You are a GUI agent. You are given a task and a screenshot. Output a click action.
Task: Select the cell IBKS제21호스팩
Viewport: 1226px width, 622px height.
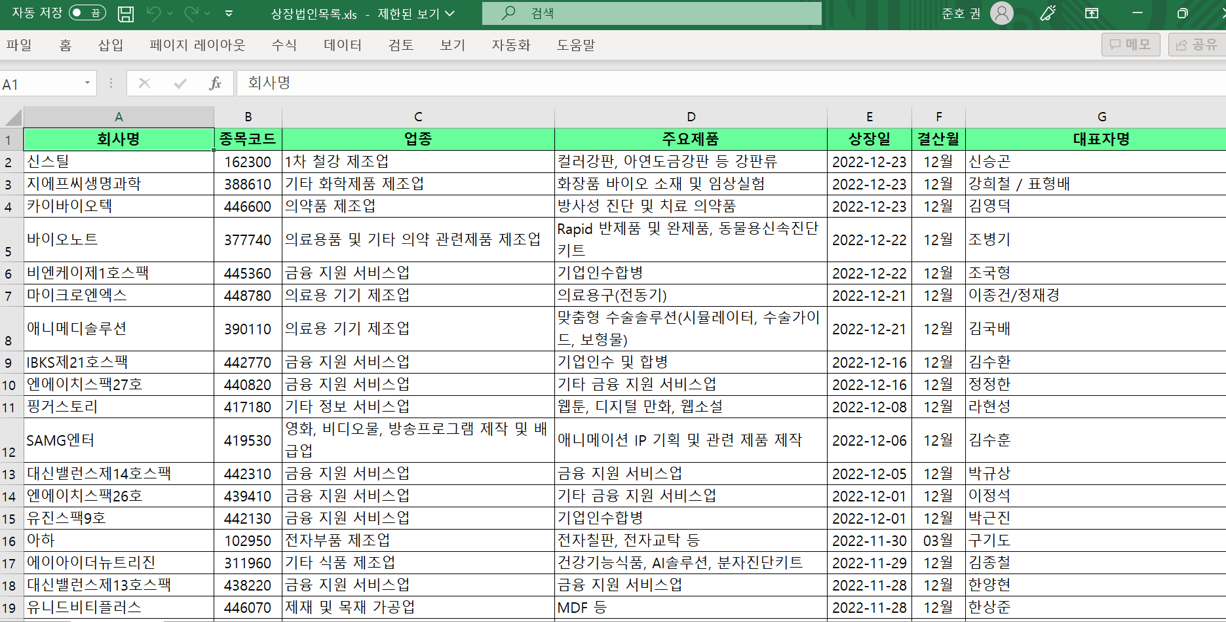point(119,362)
